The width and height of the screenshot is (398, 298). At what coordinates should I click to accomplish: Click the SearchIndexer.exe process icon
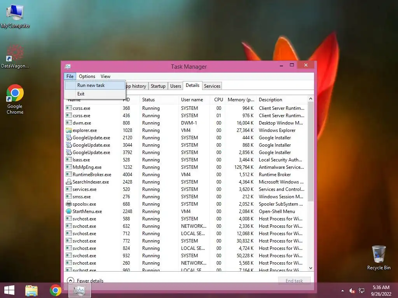coord(68,182)
